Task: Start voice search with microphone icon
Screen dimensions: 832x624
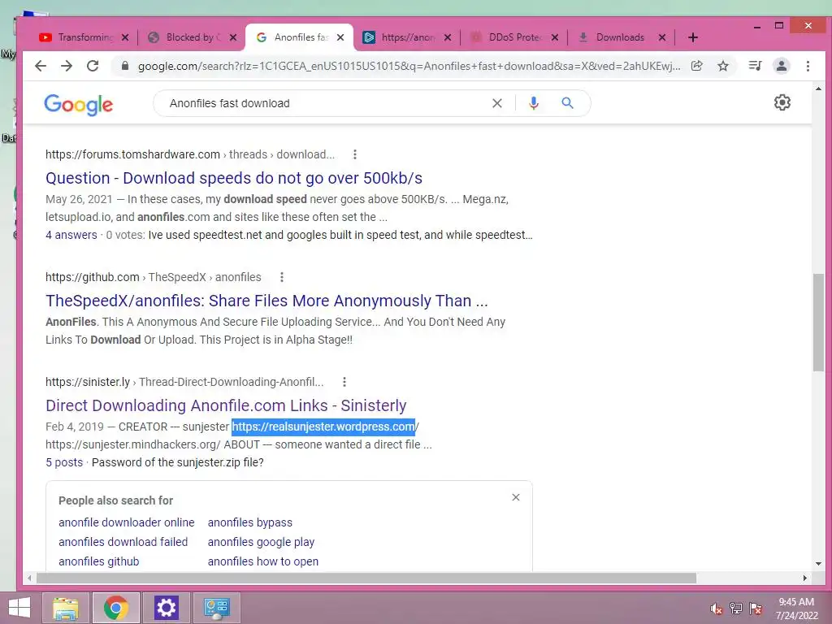Action: point(534,103)
